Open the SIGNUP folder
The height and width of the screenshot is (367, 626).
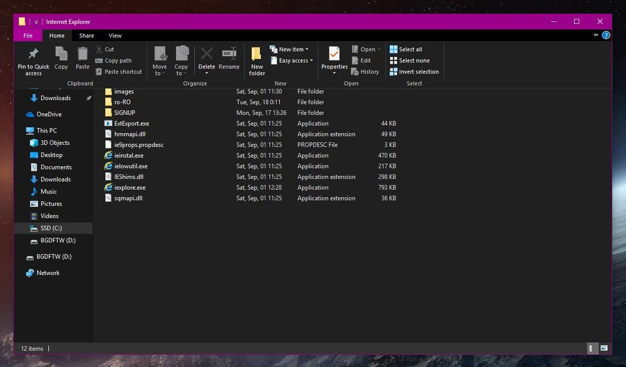125,113
